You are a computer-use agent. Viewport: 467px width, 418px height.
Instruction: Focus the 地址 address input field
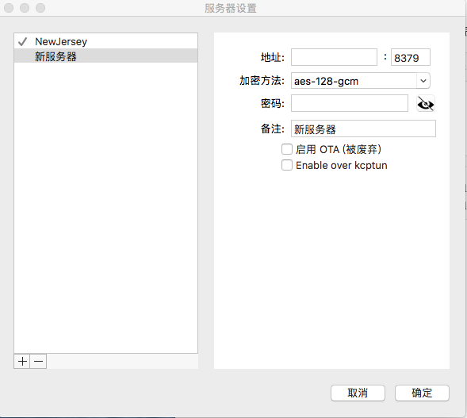point(334,57)
